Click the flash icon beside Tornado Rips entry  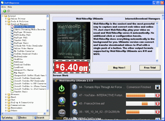click(x=74, y=87)
